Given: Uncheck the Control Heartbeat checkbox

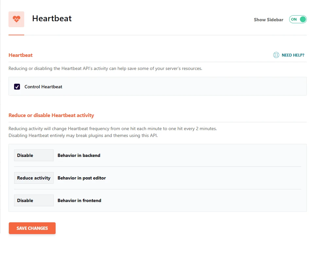Looking at the screenshot, I should 17,87.
